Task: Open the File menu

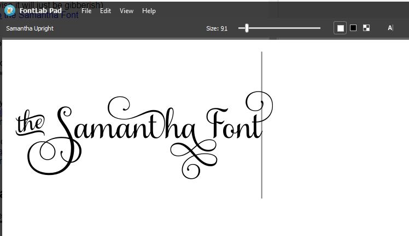Action: click(x=86, y=11)
